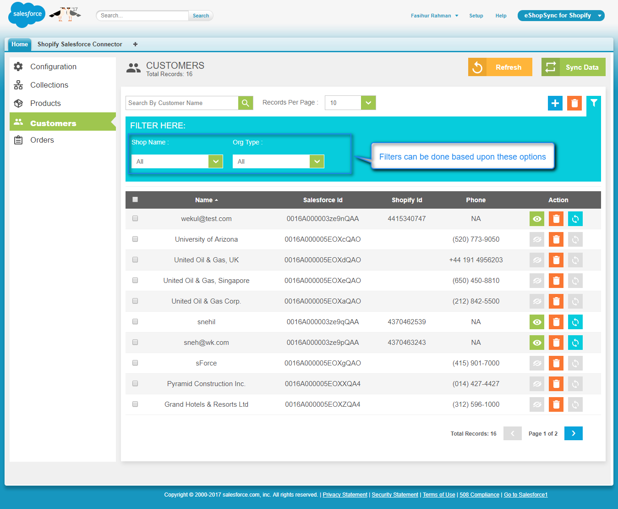This screenshot has height=509, width=618.
Task: Check the snehil row checkbox
Action: pos(135,321)
